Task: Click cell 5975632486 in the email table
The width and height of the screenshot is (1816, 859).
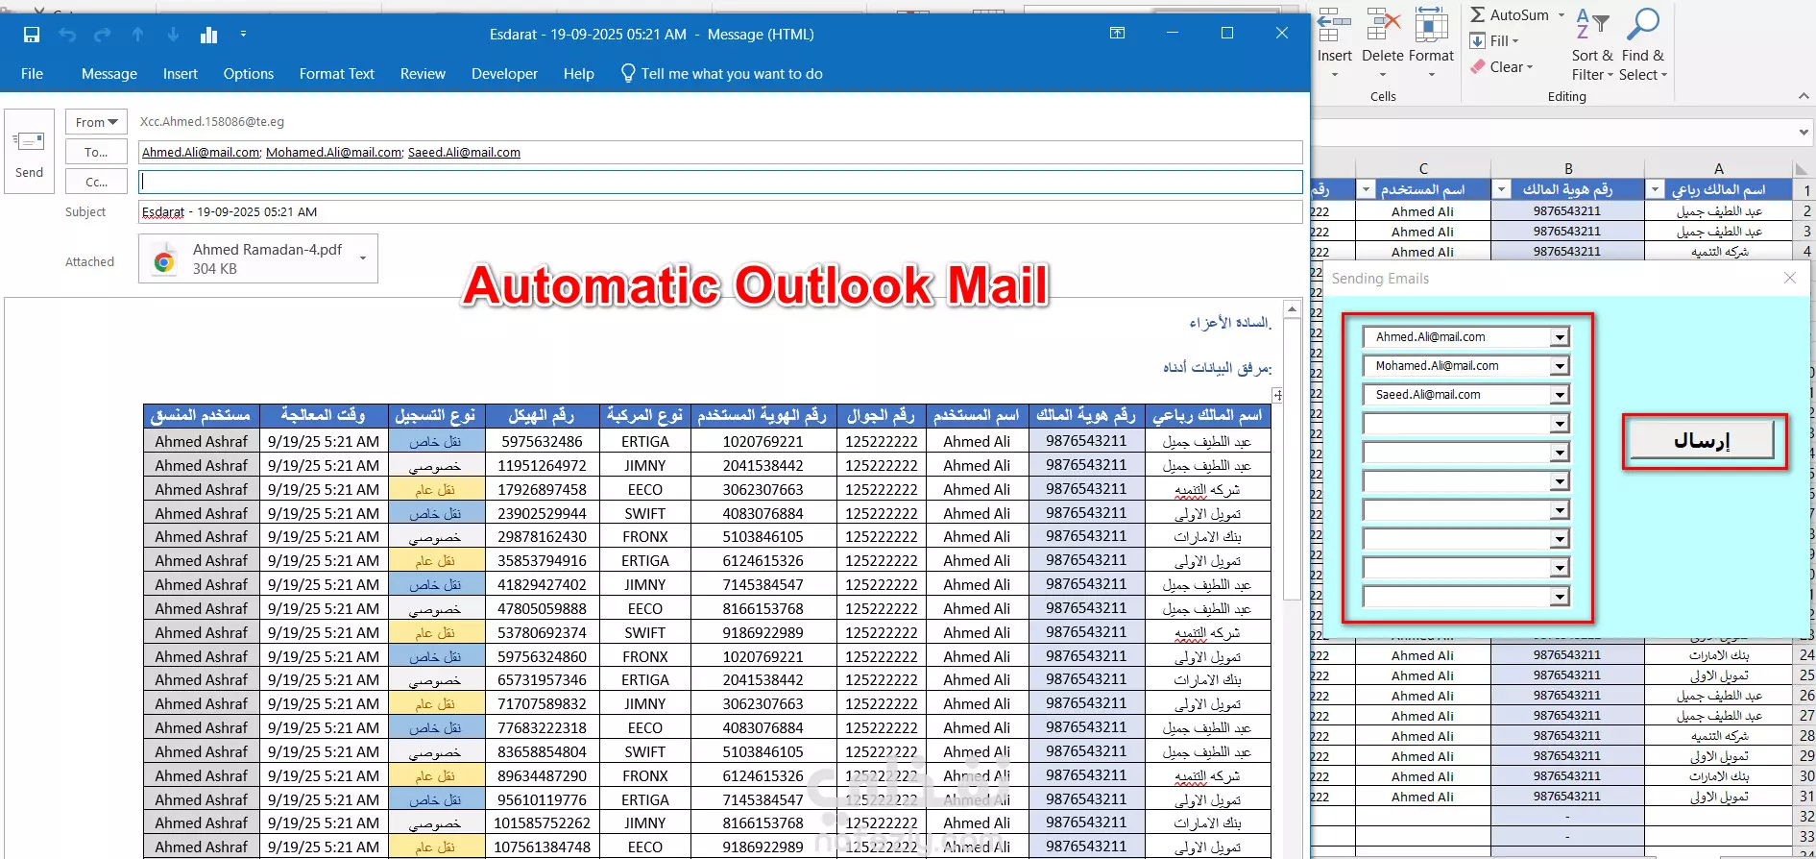Action: (542, 441)
